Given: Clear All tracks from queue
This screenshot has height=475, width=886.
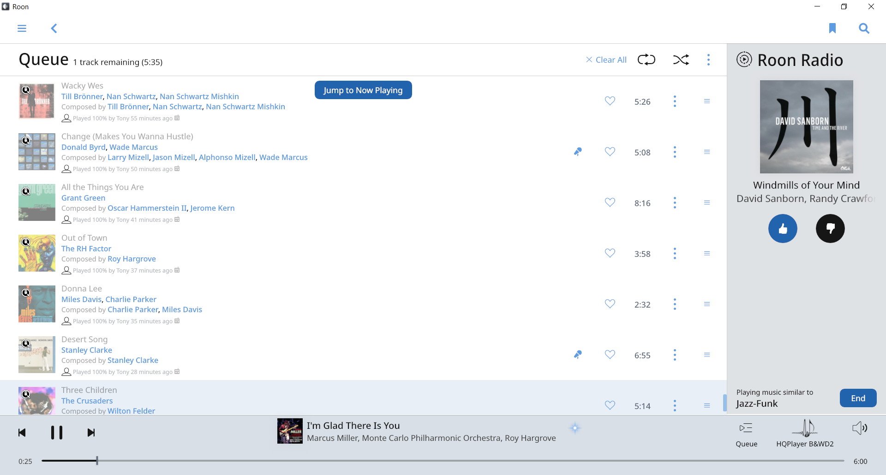Looking at the screenshot, I should pos(606,60).
